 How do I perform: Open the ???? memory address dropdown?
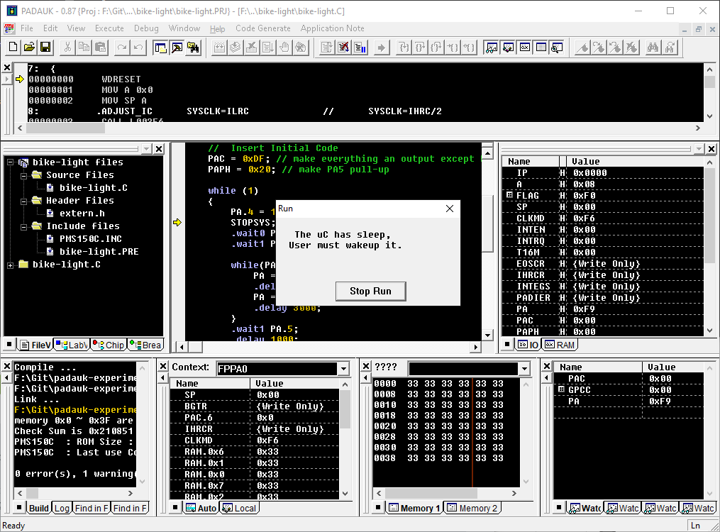524,369
